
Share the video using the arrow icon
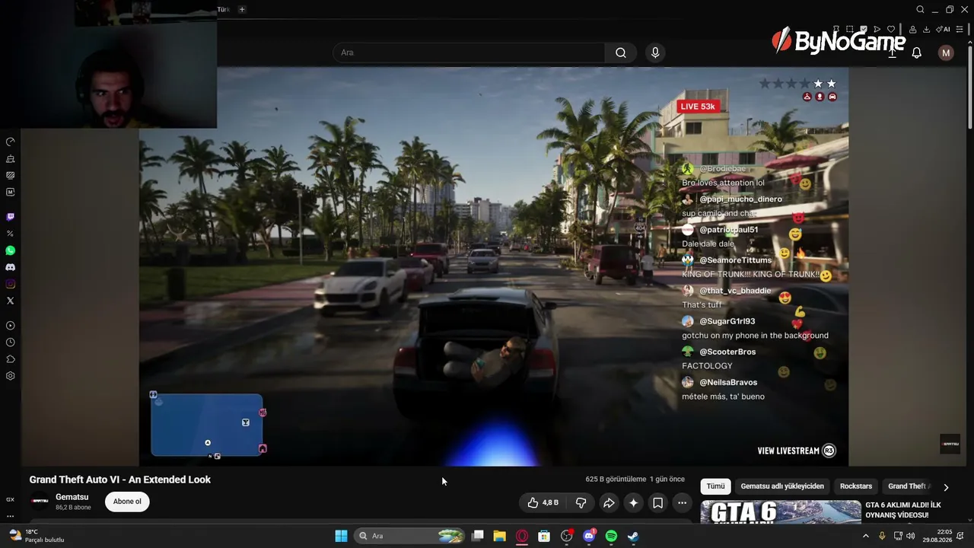click(x=609, y=502)
